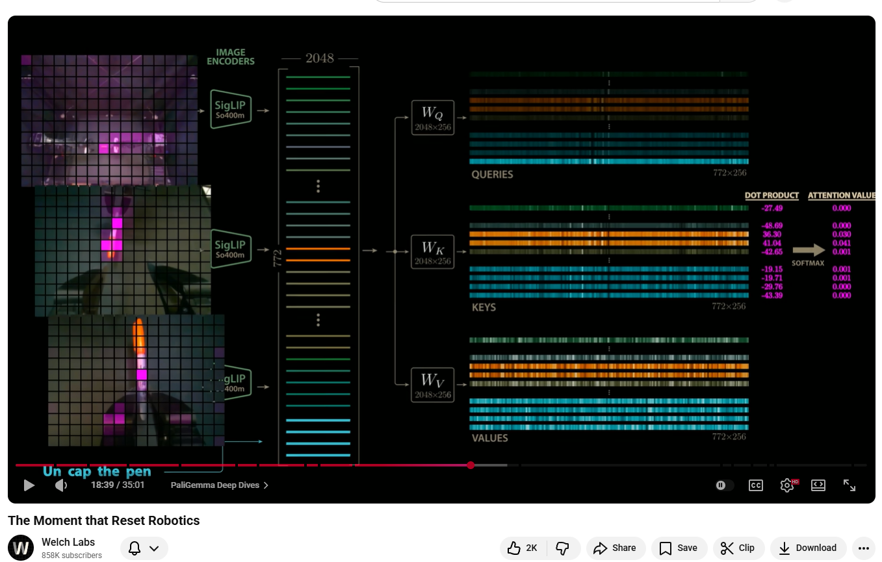The height and width of the screenshot is (562, 882).
Task: Activate miniplayer mode
Action: [x=818, y=485]
